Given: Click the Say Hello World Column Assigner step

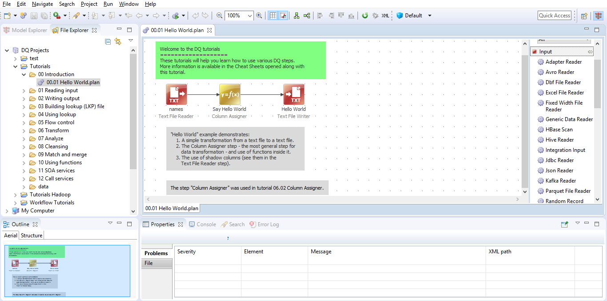Looking at the screenshot, I should point(229,94).
